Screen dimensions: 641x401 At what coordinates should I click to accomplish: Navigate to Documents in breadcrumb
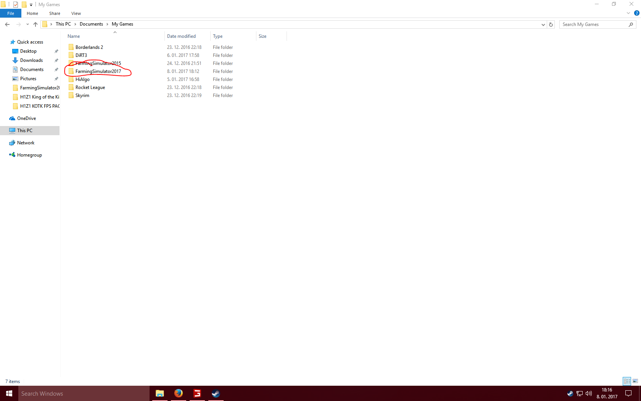point(91,24)
